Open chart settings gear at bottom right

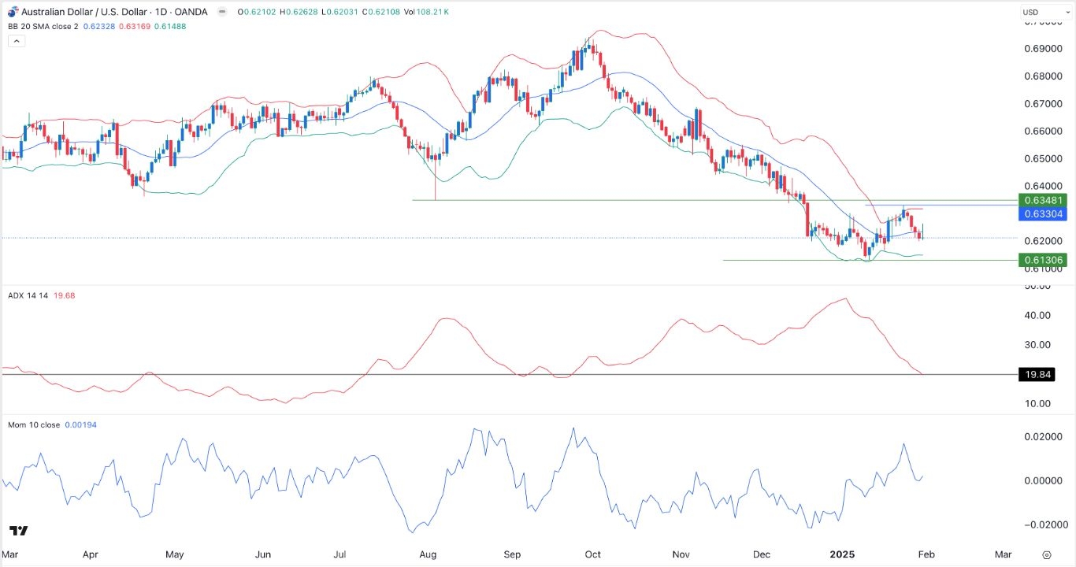point(1046,554)
